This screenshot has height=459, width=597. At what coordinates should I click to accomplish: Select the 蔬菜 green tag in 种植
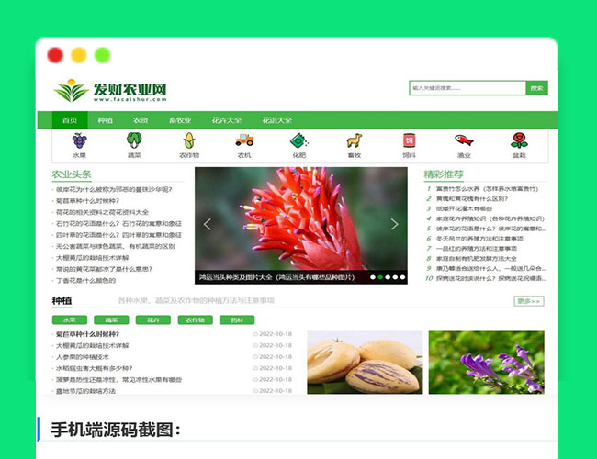[111, 320]
